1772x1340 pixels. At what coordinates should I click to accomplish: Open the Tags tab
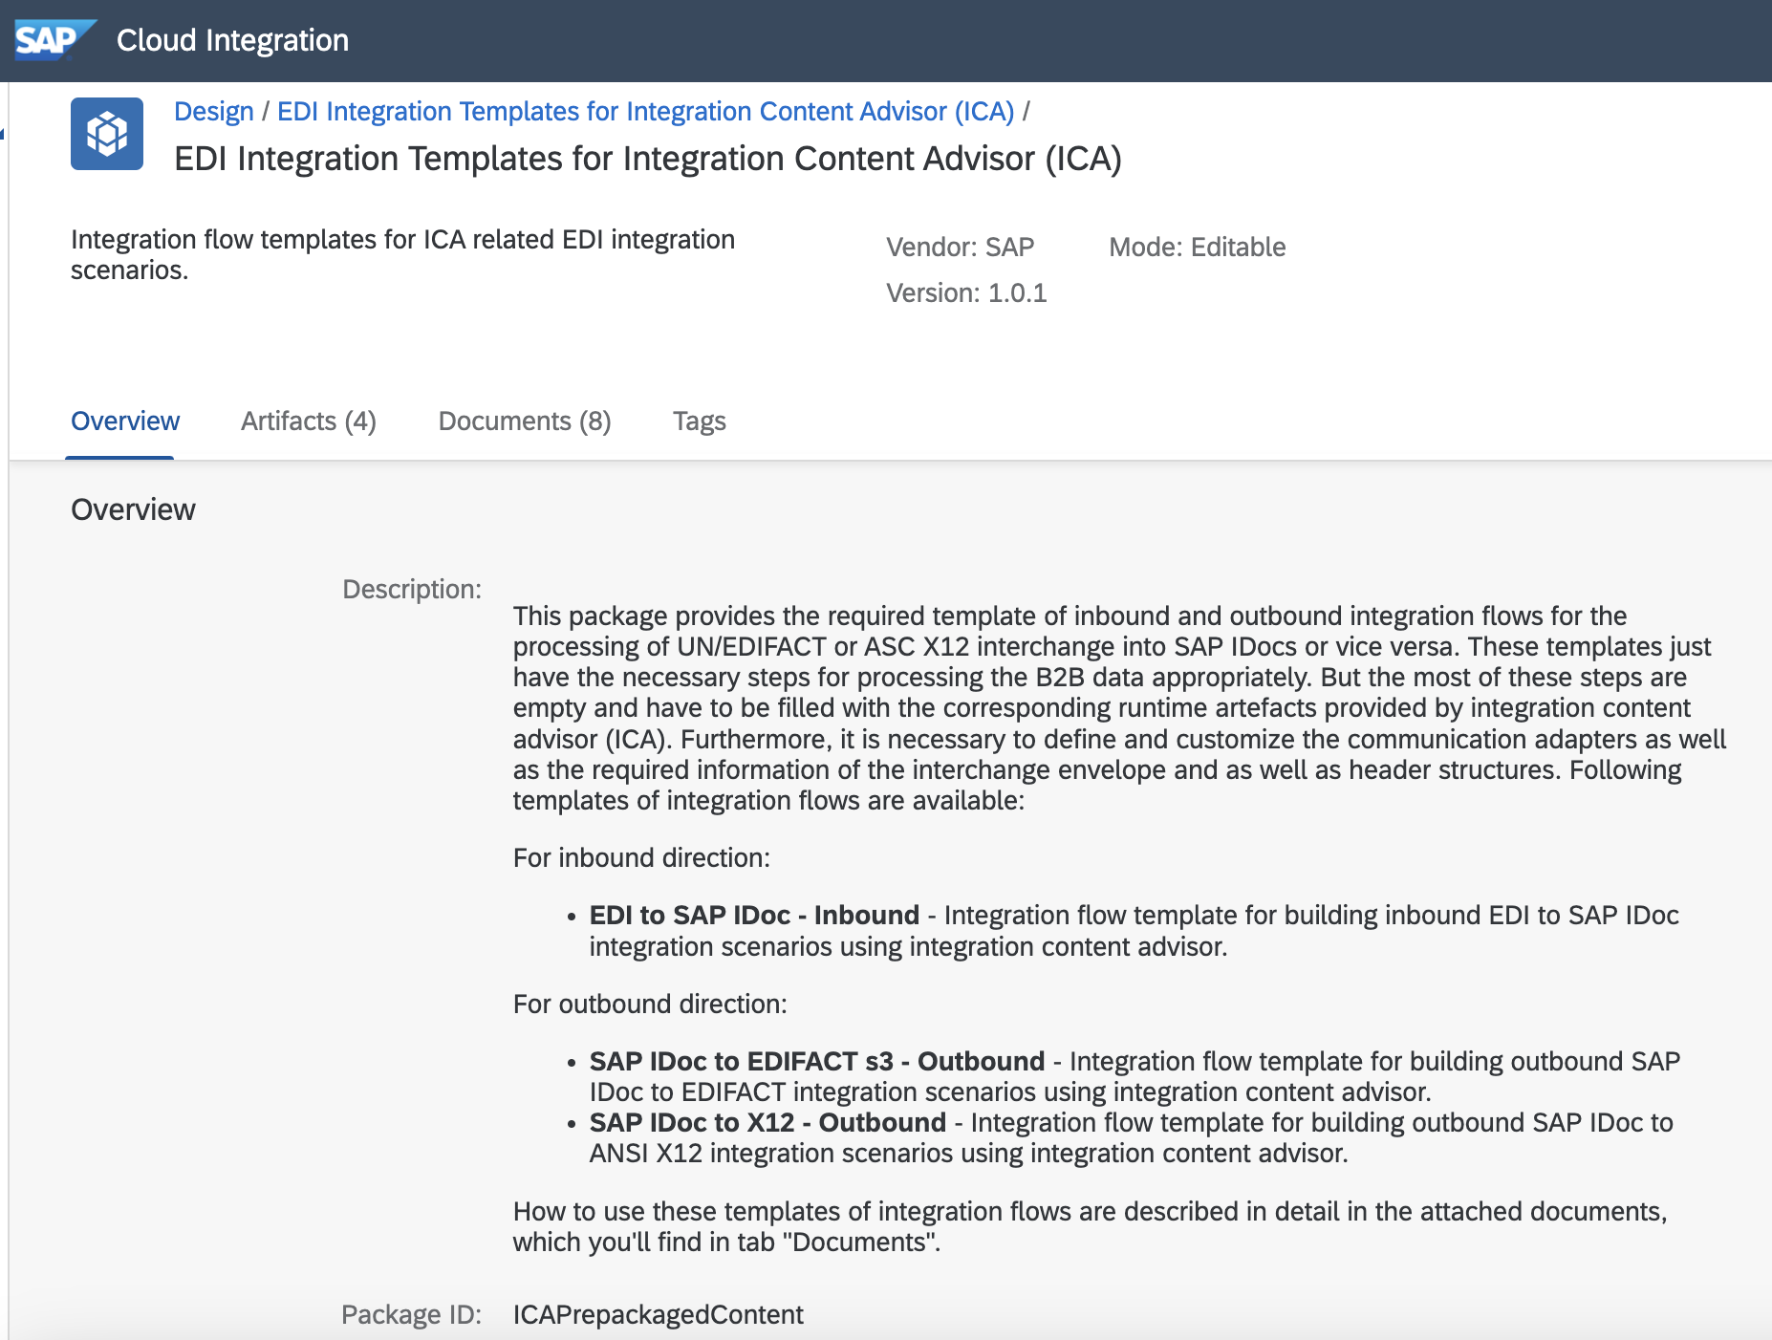click(700, 421)
